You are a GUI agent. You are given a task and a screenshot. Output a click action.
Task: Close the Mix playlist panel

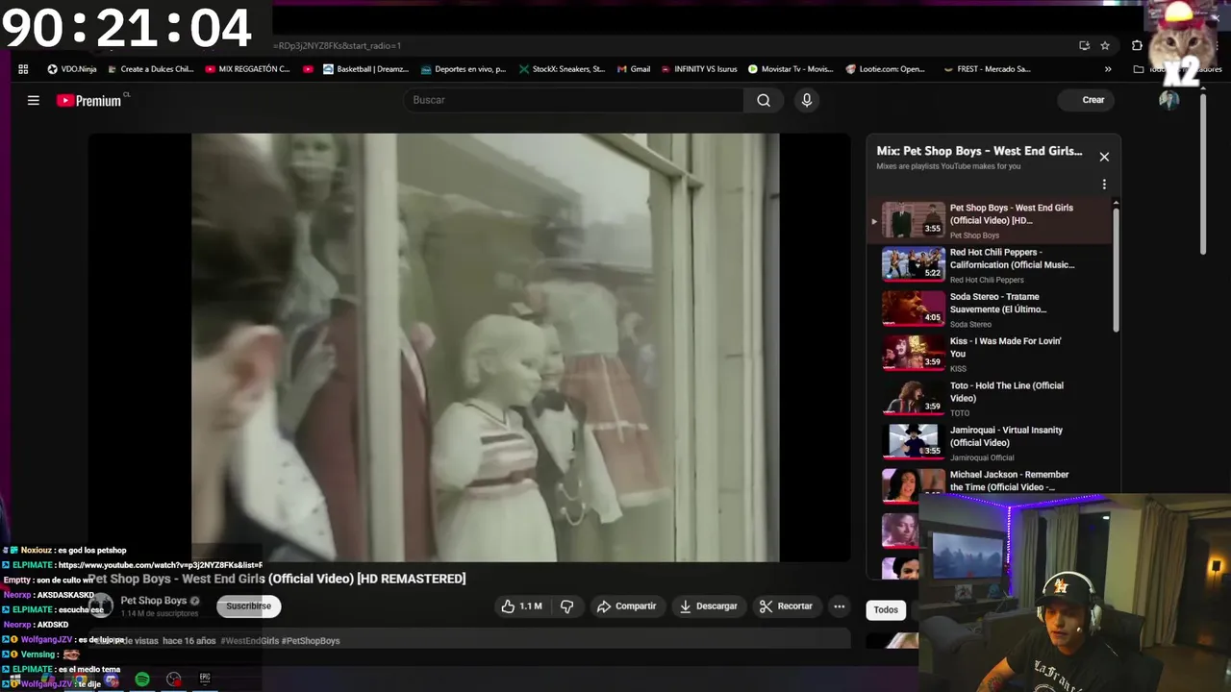click(1104, 157)
